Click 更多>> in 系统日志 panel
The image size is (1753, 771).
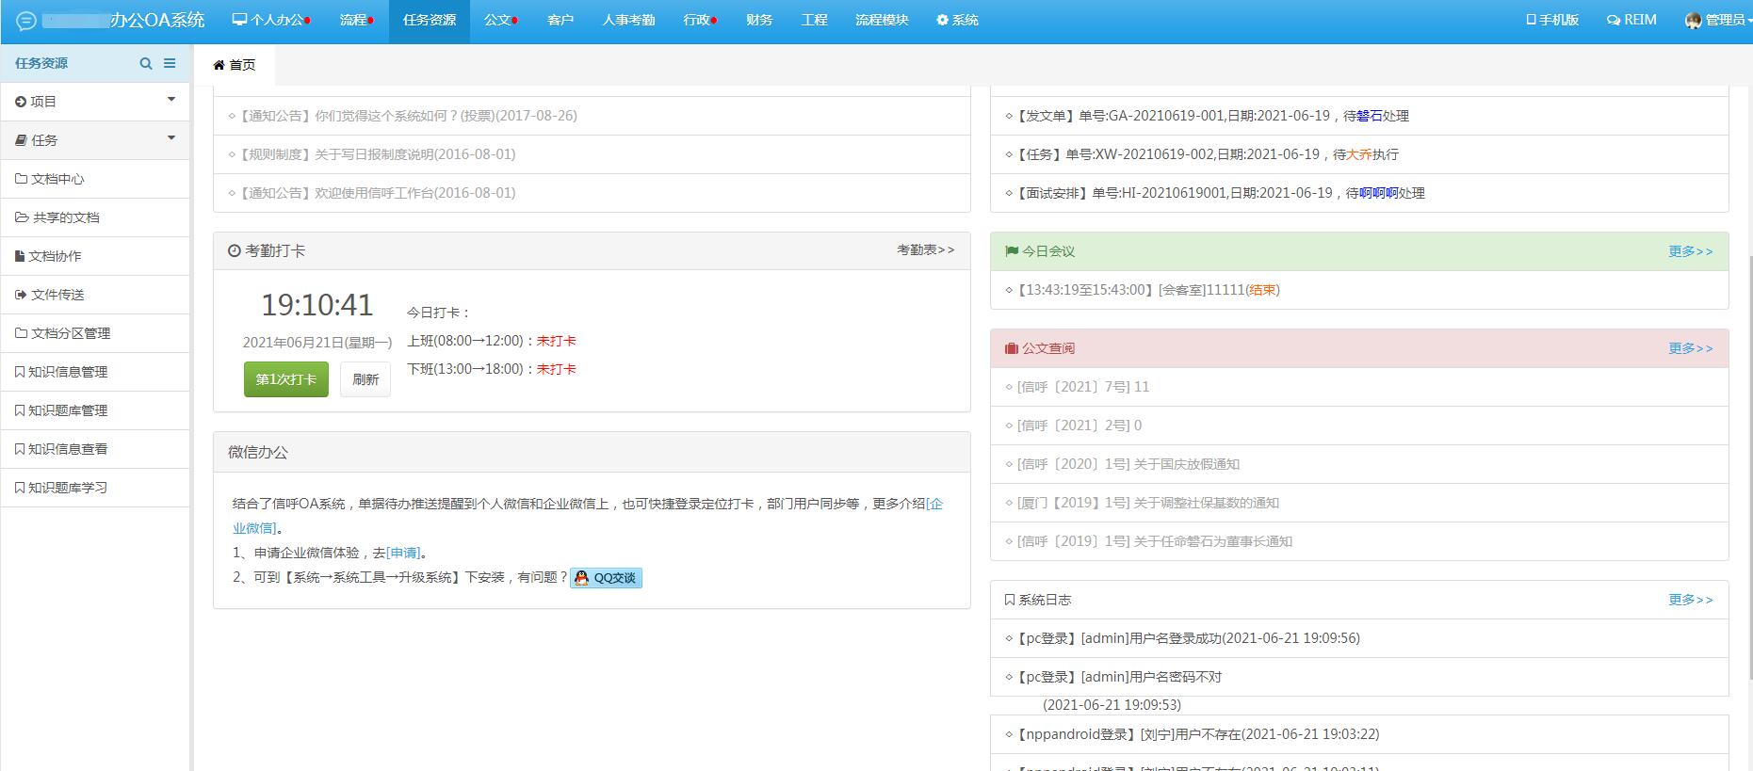pyautogui.click(x=1691, y=600)
